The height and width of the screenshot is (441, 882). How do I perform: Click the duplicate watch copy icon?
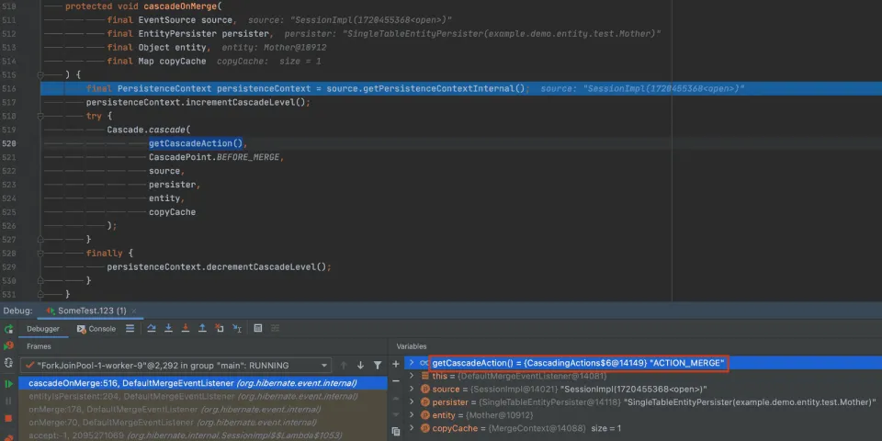click(395, 432)
